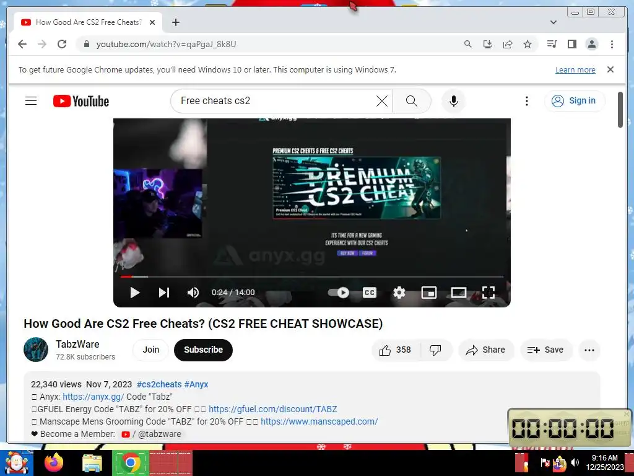Switch to theater mode
Viewport: 634px width, 476px height.
point(459,293)
